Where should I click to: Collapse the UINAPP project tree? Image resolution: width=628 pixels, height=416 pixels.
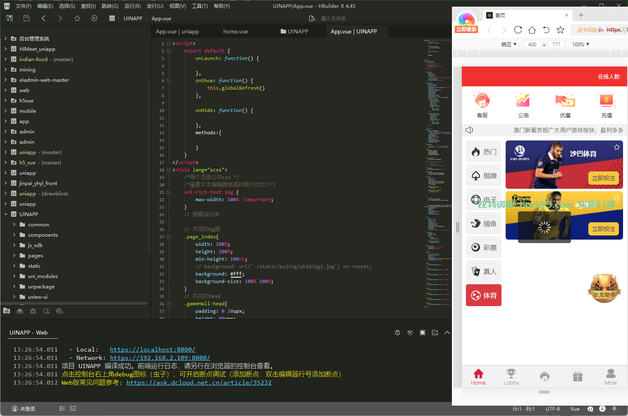[x=5, y=214]
